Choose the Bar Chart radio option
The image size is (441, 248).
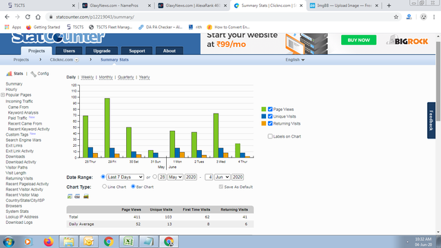[x=133, y=187]
